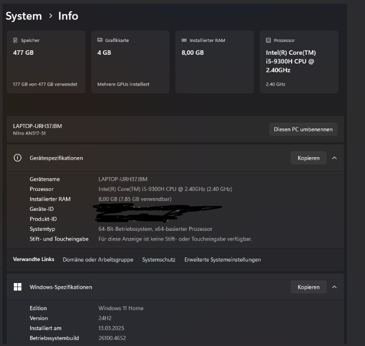Viewport: 365px width, 346px height.
Task: Open the Intel Core i5-9300H Prozessor card
Action: 299,62
